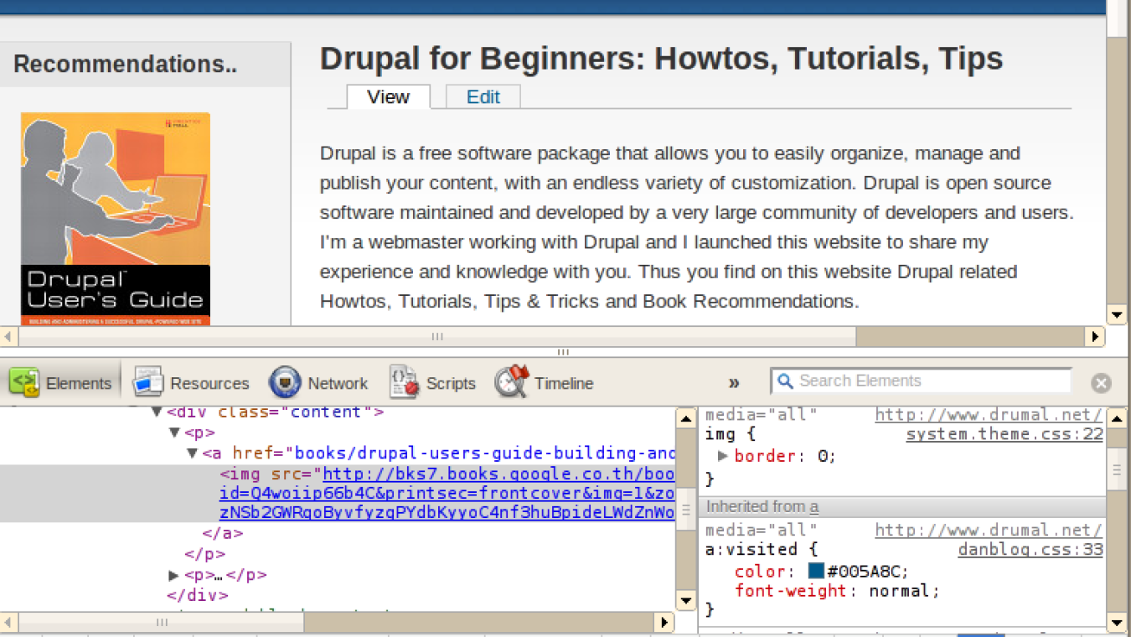Expand the border property triangle

722,456
